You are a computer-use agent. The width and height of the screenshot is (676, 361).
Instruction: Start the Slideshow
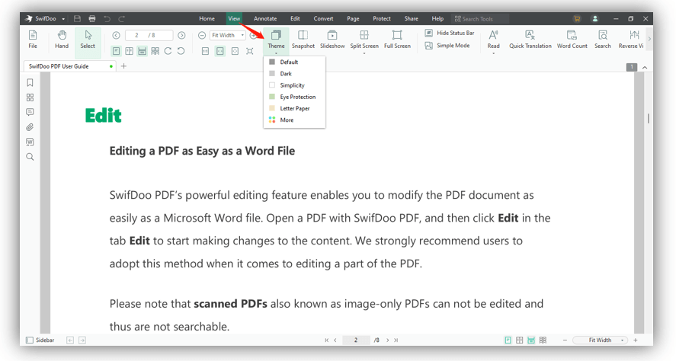coord(332,39)
